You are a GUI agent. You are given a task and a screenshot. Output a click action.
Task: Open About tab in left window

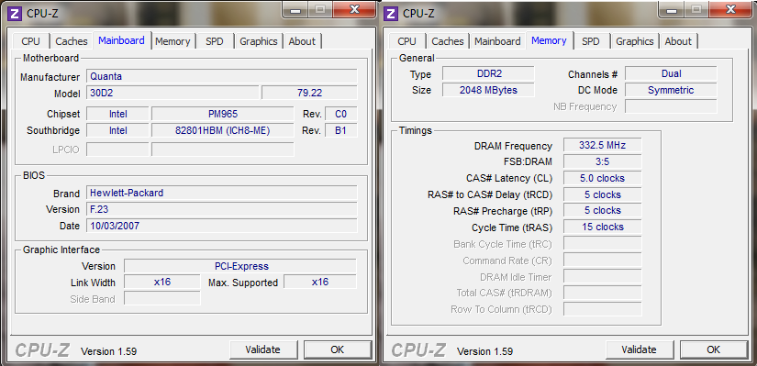(x=302, y=41)
